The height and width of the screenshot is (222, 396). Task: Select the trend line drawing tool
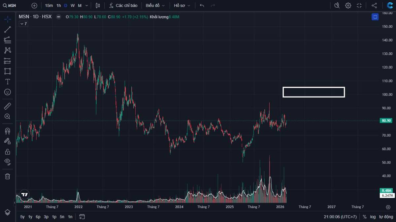7,30
